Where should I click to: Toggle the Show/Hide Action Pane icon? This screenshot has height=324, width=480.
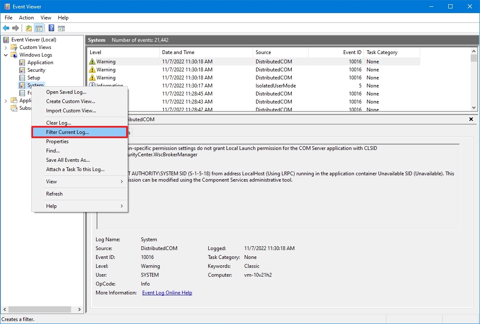pyautogui.click(x=61, y=28)
